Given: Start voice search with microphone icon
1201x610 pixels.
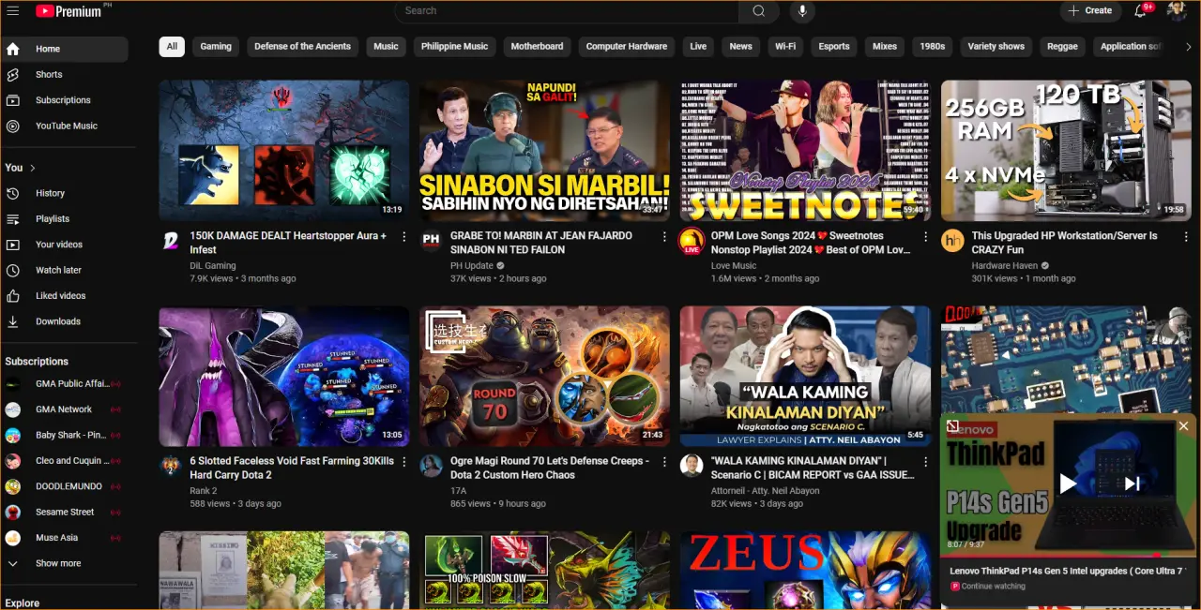Looking at the screenshot, I should (x=802, y=11).
